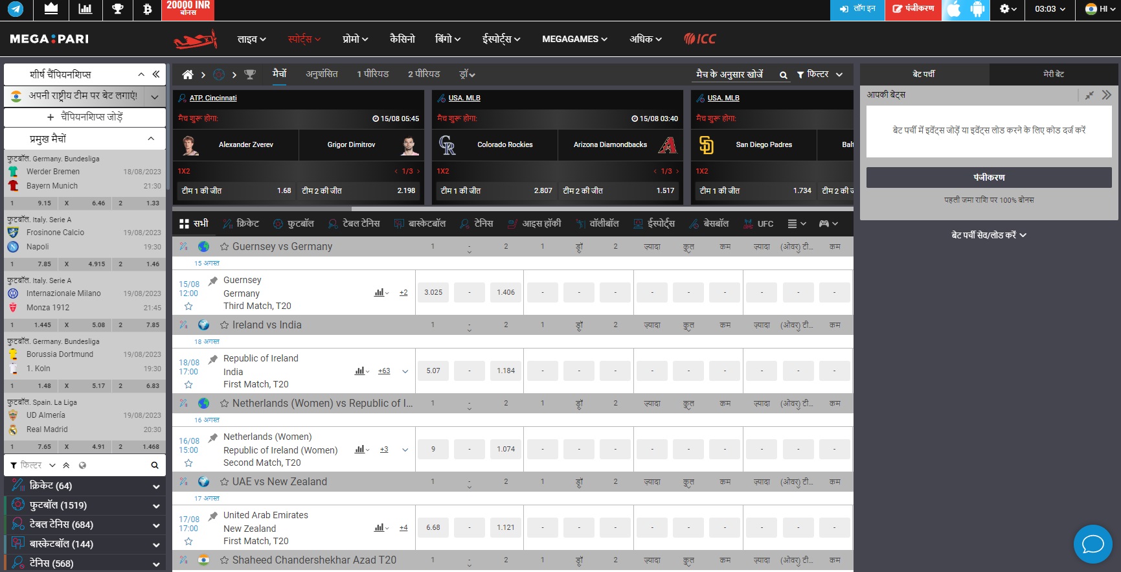Viewport: 1121px width, 572px height.
Task: Download the Android app via robot icon
Action: coord(977,10)
